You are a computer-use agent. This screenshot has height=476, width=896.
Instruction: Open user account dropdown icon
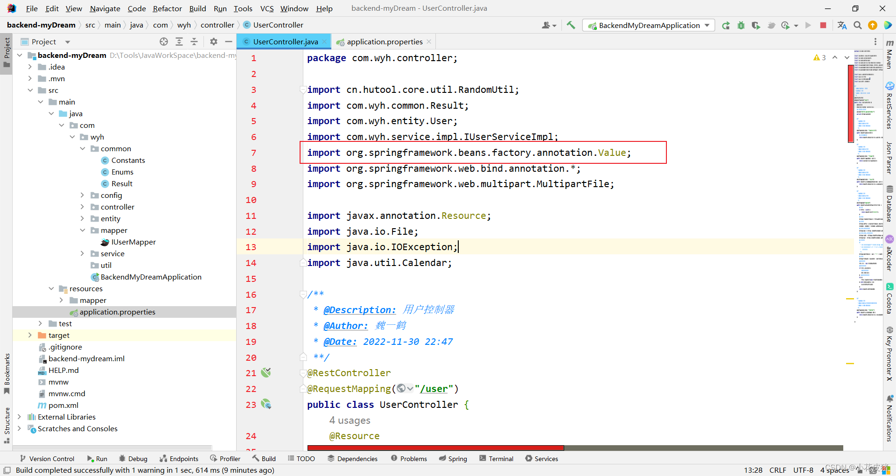549,25
